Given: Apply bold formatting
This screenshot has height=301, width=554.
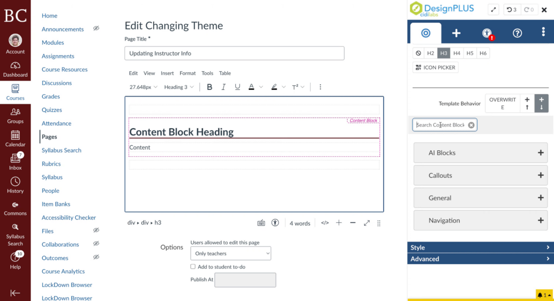Looking at the screenshot, I should [x=209, y=87].
